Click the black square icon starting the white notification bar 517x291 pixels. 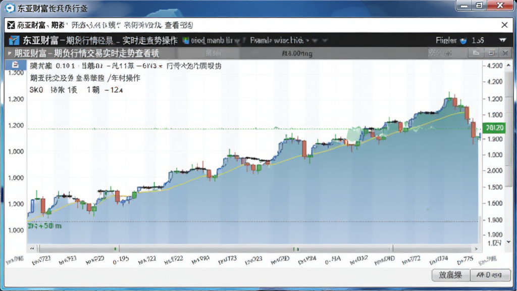click(11, 25)
